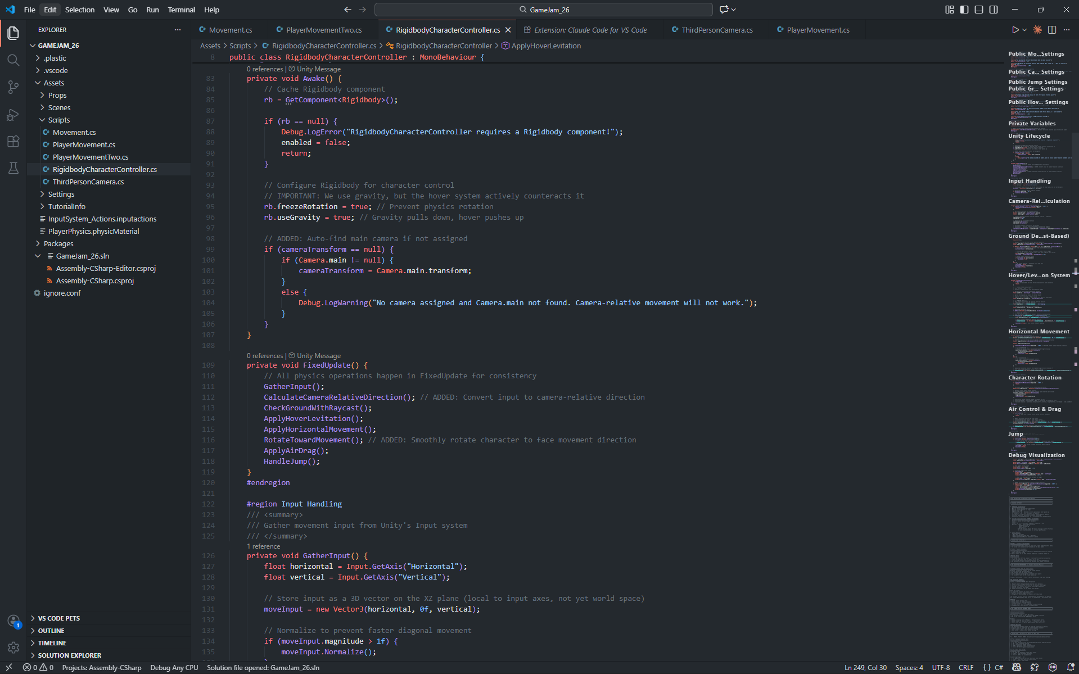Open the Manage gear menu

(x=13, y=648)
